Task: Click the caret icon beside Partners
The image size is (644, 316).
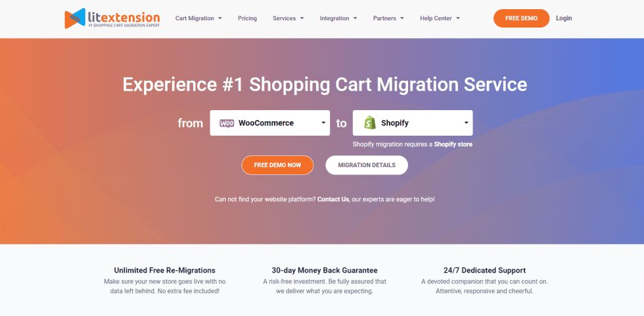Action: (402, 18)
